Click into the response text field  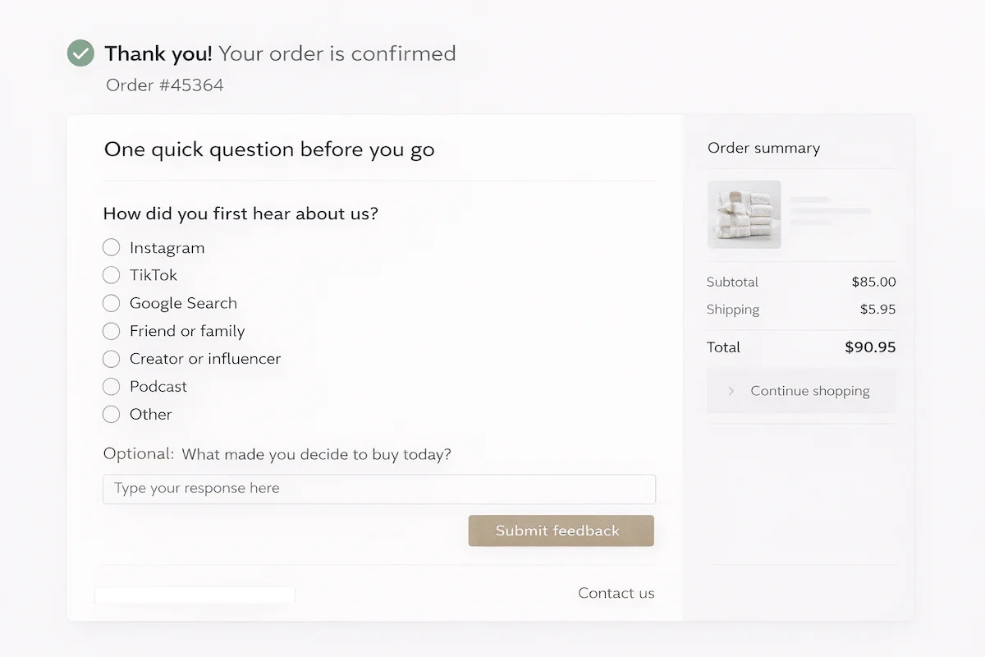click(378, 489)
